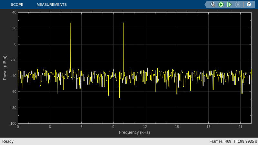Screen dimensions: 258x145
Task: Stop the simulation with the stop button
Action: tap(238, 5)
